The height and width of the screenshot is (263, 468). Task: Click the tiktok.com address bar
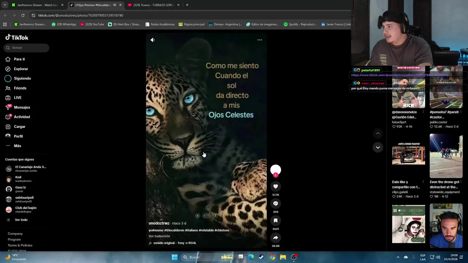click(x=190, y=15)
